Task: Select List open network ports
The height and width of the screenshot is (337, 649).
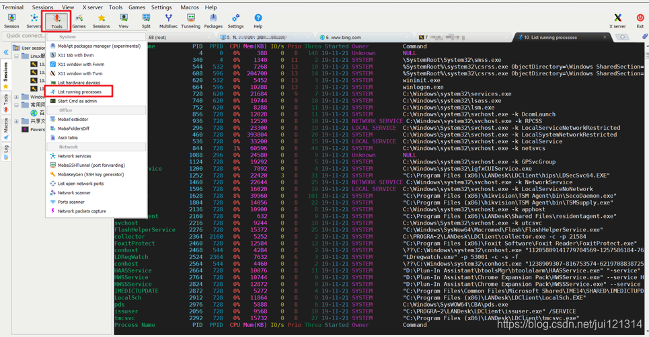Action: pyautogui.click(x=96, y=184)
